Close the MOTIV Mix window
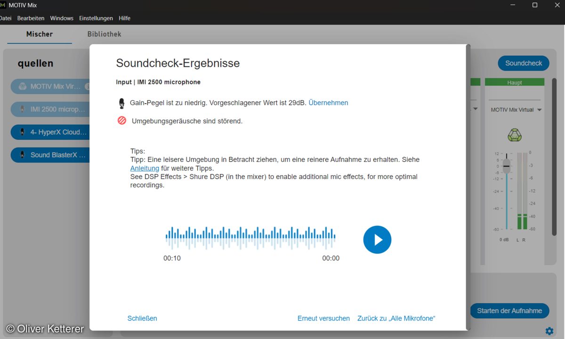The width and height of the screenshot is (565, 339). (x=557, y=5)
